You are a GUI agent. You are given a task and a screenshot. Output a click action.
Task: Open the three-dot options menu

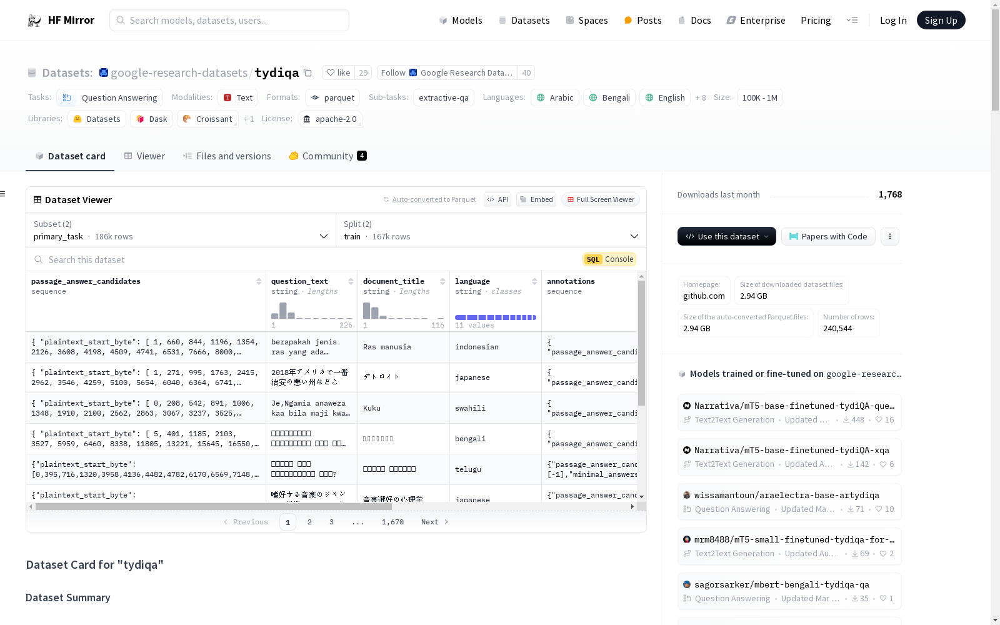pyautogui.click(x=890, y=236)
